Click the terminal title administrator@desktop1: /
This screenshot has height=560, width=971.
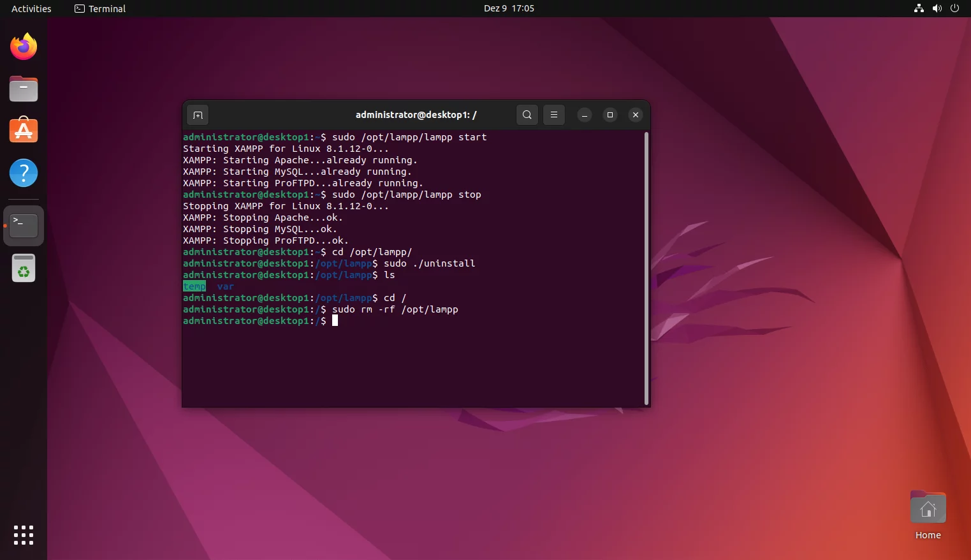[x=416, y=115]
